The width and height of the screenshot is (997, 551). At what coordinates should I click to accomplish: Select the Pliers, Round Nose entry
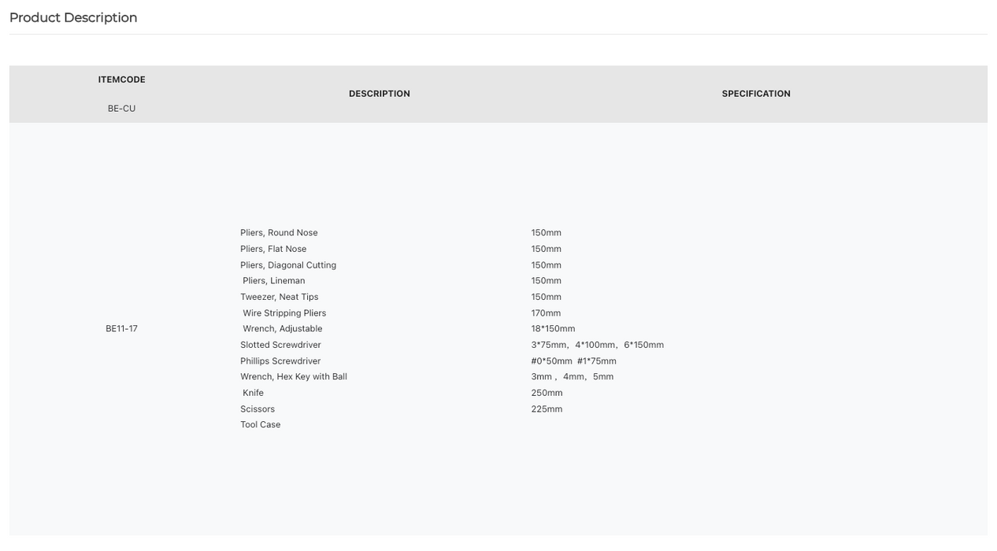tap(279, 233)
